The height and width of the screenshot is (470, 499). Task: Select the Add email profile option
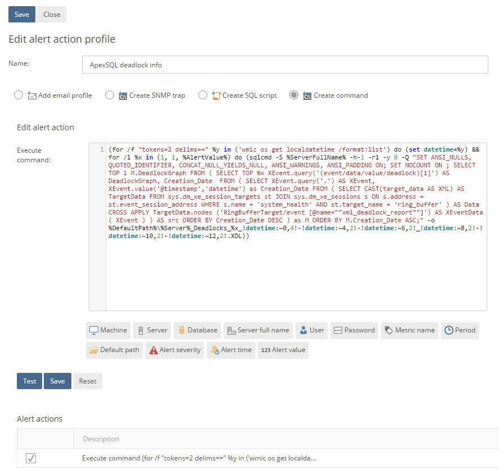pyautogui.click(x=19, y=95)
